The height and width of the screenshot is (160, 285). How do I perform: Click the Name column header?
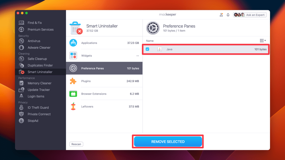[150, 41]
